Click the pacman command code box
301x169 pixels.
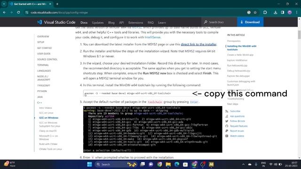152,93
